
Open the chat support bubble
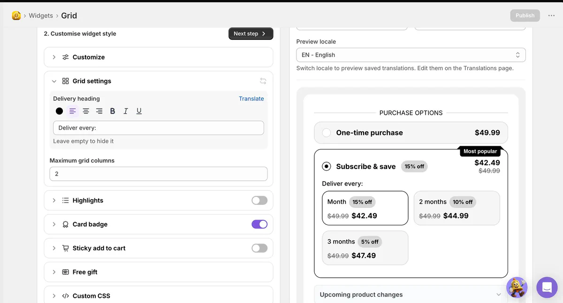click(547, 288)
